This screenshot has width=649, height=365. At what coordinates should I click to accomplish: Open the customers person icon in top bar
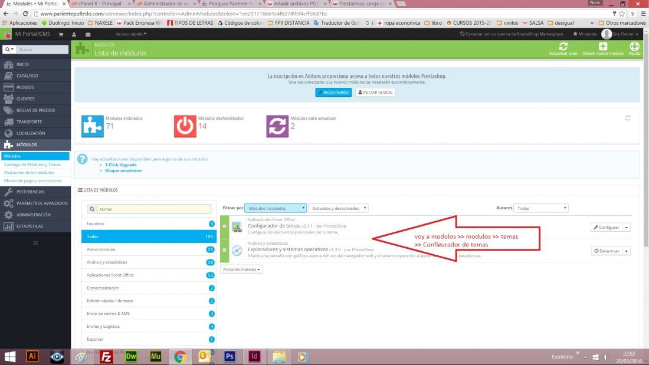pyautogui.click(x=74, y=34)
